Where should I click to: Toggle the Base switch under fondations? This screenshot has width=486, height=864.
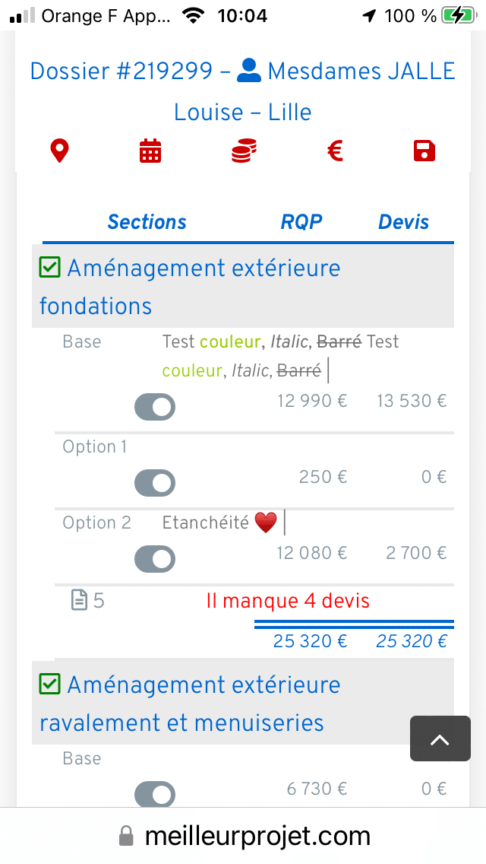coord(155,407)
